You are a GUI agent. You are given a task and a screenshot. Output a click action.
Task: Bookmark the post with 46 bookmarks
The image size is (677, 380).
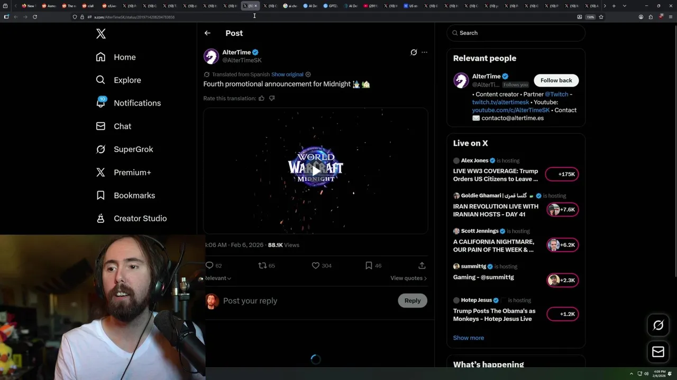point(369,265)
